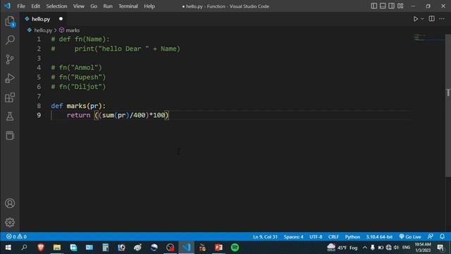Open File Explorer from taskbar
The image size is (451, 254).
click(57, 248)
